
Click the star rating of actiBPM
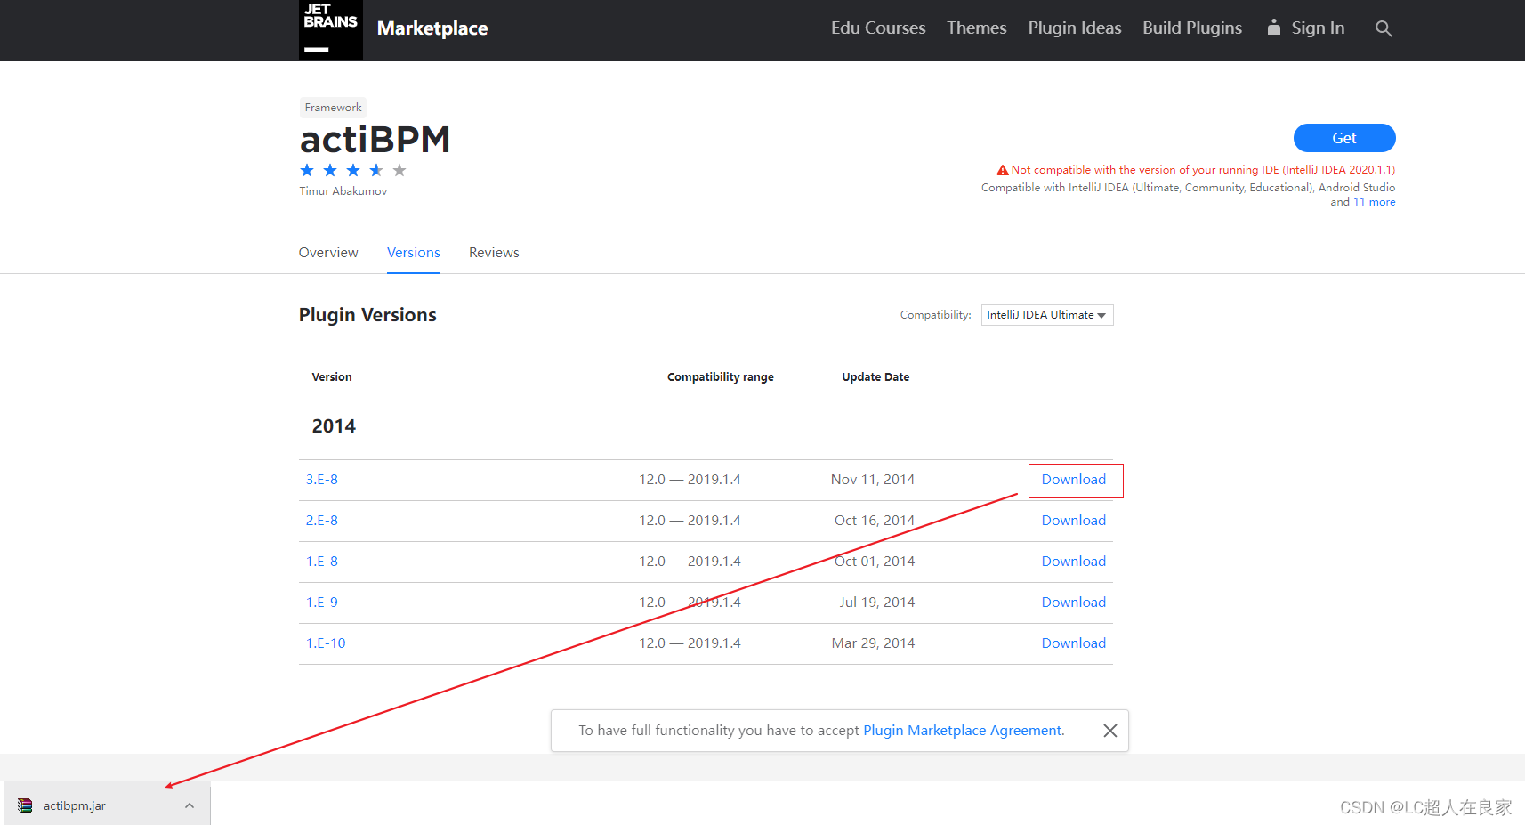coord(353,170)
